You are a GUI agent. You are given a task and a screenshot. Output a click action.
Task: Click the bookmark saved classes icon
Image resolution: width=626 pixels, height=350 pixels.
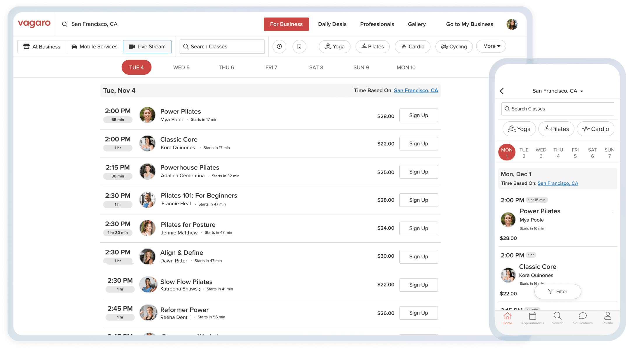[299, 46]
